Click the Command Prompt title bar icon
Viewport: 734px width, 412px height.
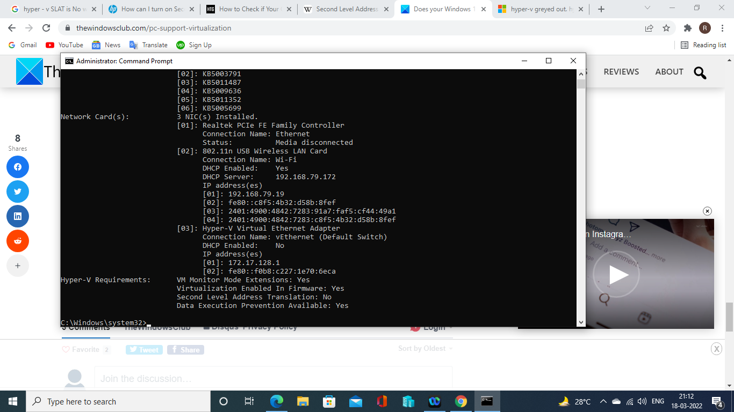click(x=69, y=61)
